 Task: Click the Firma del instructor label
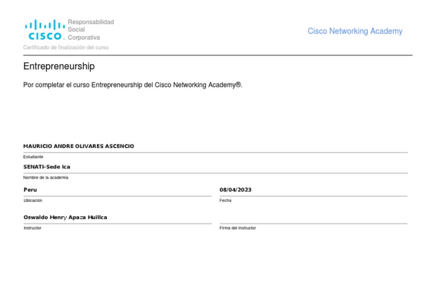pyautogui.click(x=237, y=228)
